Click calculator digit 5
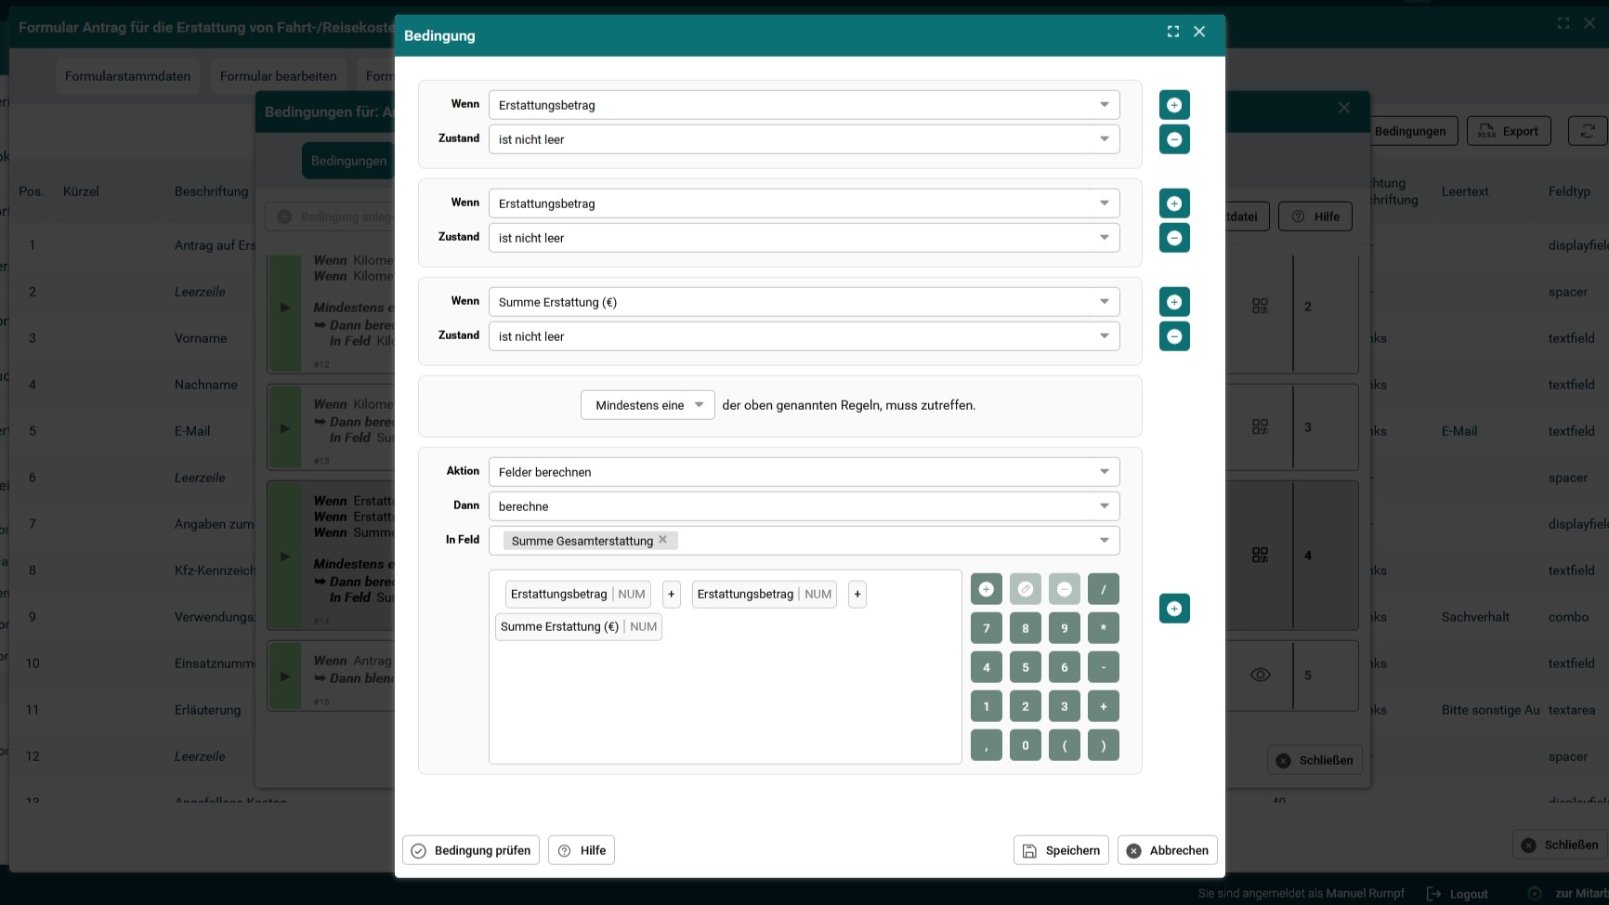This screenshot has width=1609, height=905. tap(1026, 667)
